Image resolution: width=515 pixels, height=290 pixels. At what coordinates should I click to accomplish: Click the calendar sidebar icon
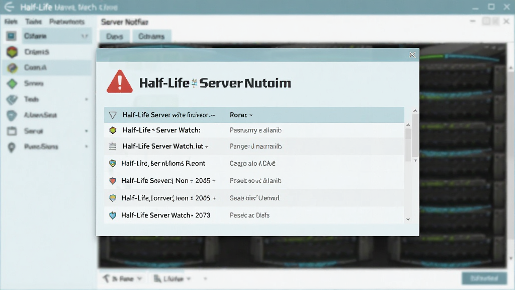coord(12,131)
